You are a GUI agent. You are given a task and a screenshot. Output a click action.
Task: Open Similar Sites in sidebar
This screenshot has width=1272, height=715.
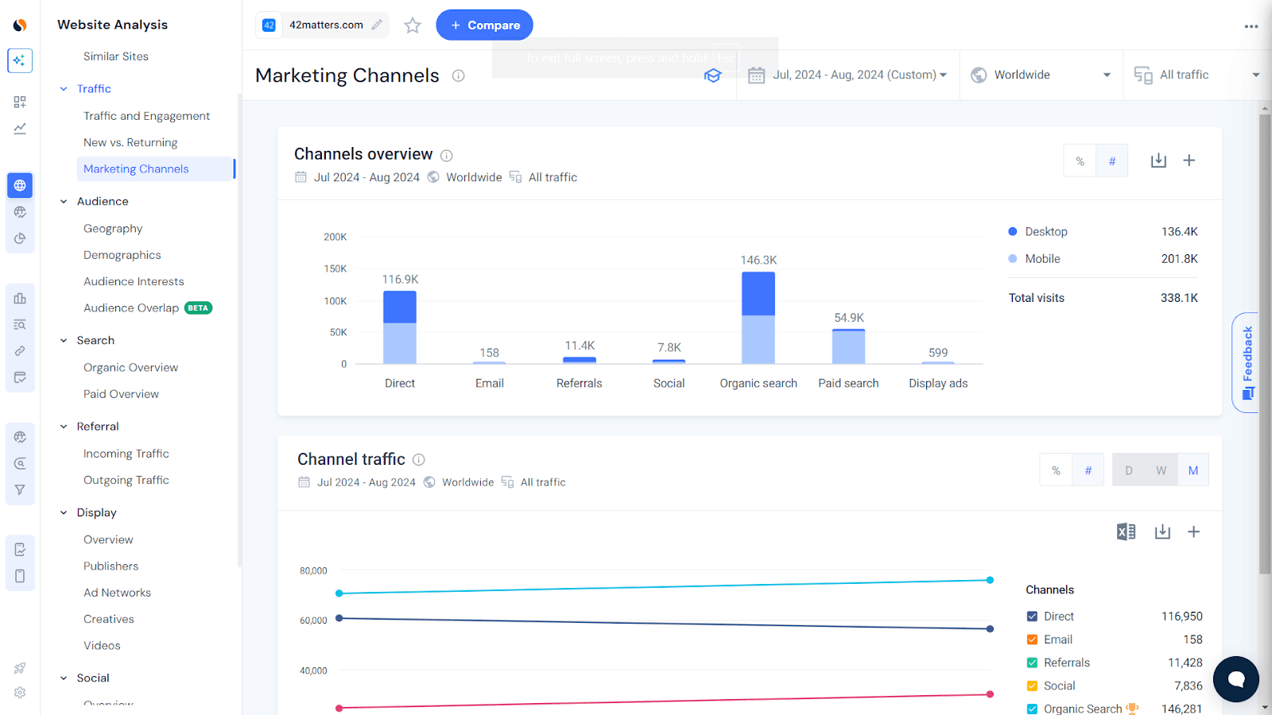116,56
